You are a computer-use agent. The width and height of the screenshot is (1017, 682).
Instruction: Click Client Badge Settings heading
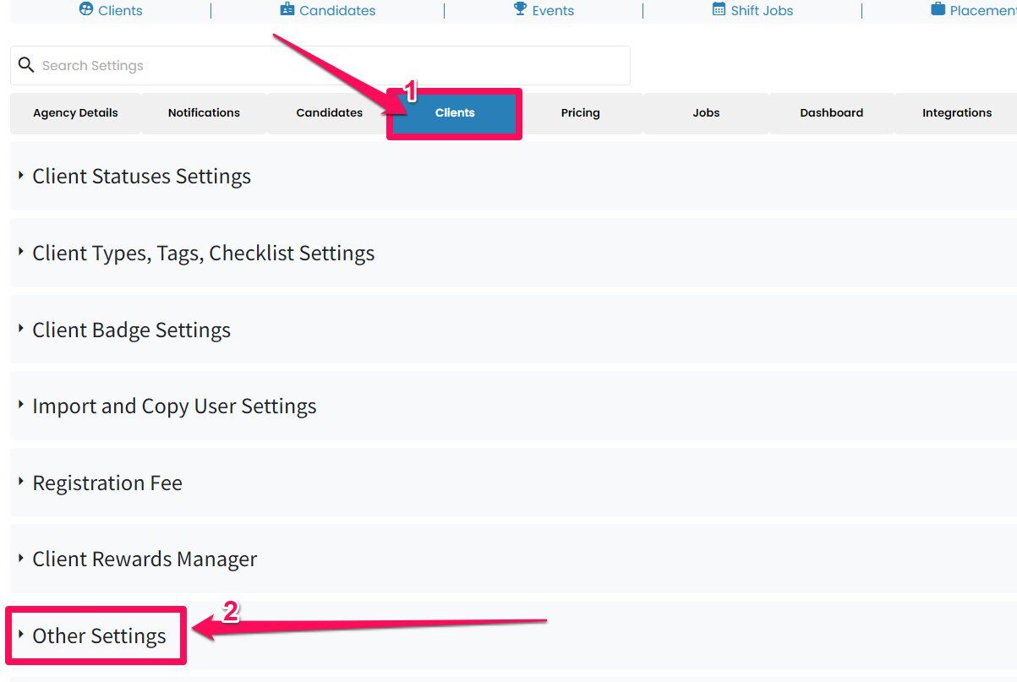click(131, 330)
